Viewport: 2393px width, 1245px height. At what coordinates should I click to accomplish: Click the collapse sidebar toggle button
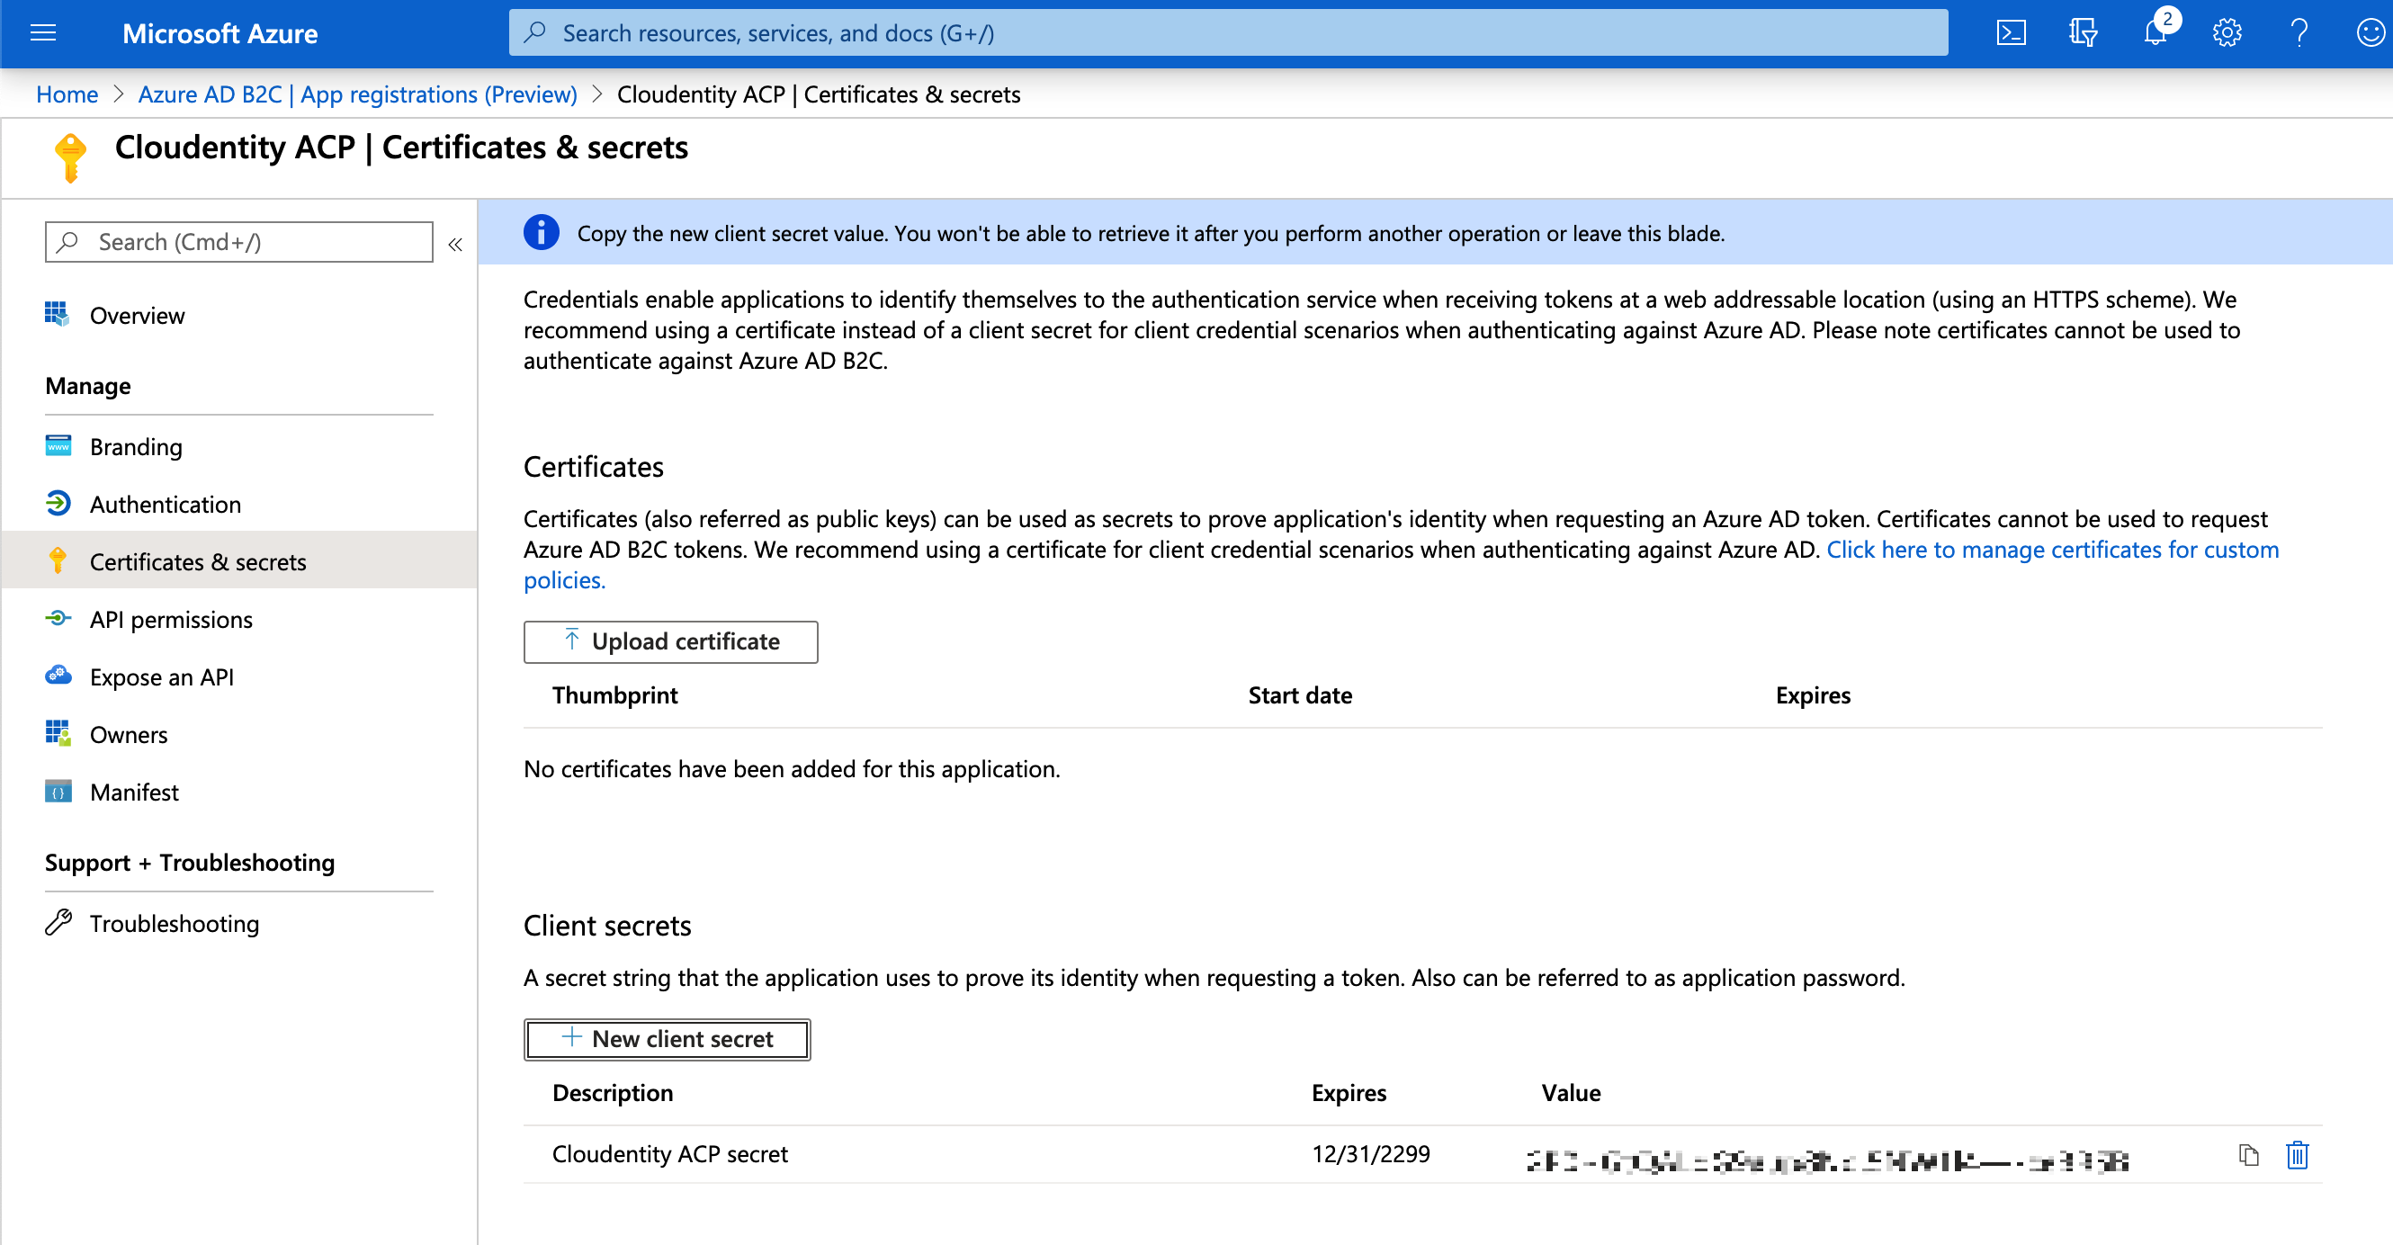coord(454,242)
